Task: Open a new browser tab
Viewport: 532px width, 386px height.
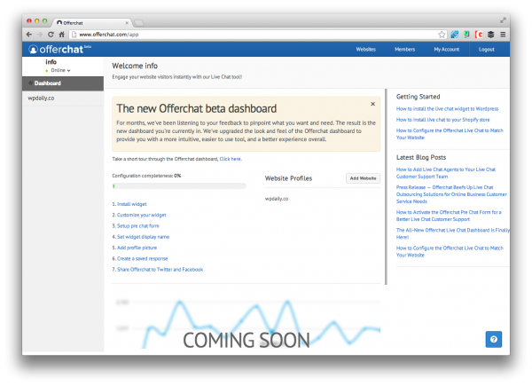Action: pos(139,23)
